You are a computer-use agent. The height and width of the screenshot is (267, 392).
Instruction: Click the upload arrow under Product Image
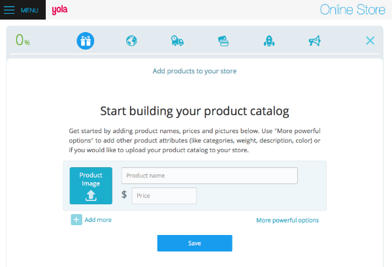click(91, 195)
